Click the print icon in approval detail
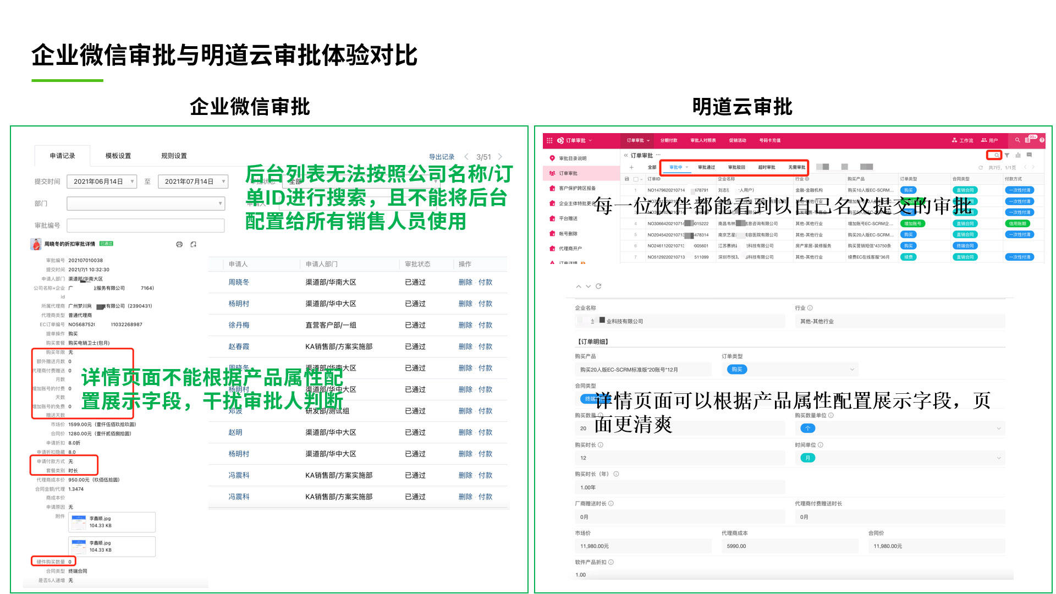 (x=179, y=244)
